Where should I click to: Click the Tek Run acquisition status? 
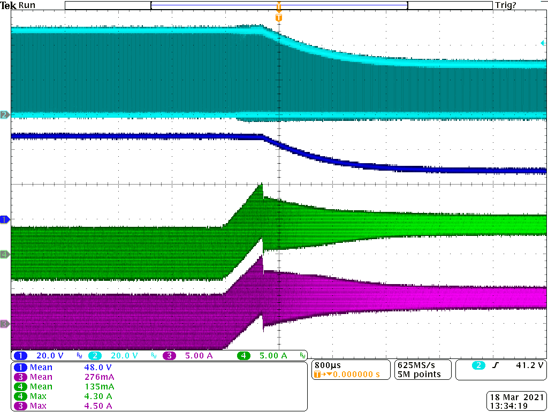pos(18,5)
